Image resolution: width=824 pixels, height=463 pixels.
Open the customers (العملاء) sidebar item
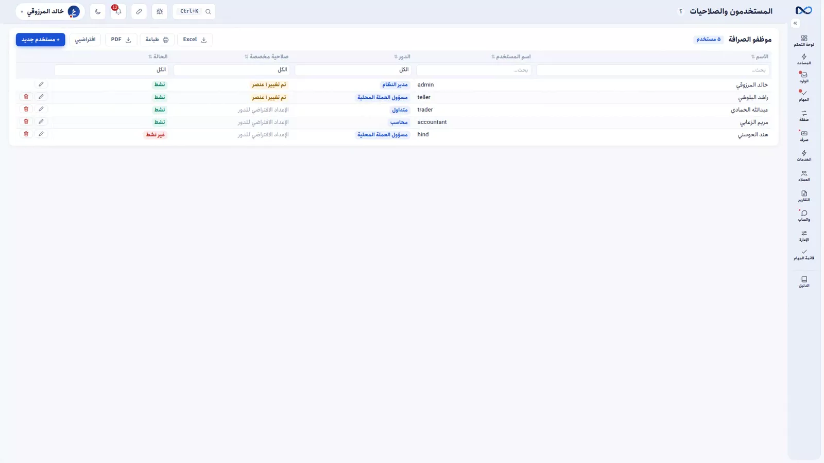[804, 176]
